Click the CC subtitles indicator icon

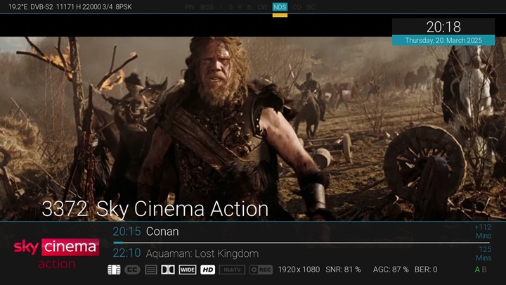pyautogui.click(x=132, y=270)
